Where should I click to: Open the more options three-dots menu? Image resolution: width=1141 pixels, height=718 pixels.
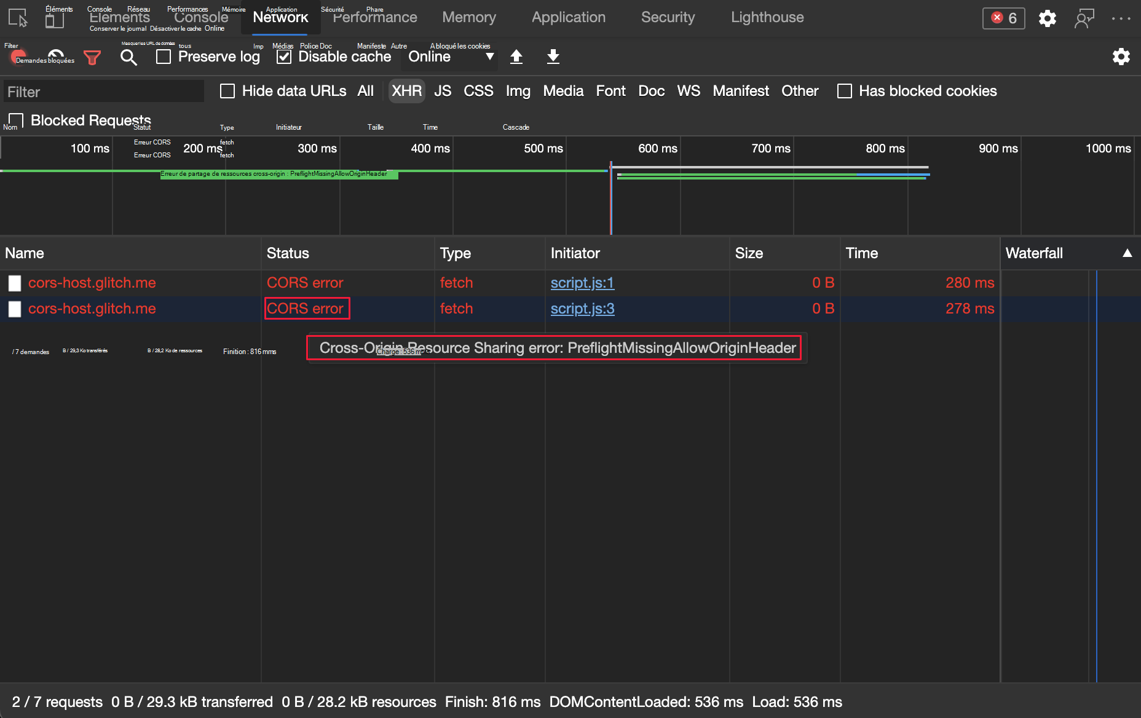click(x=1121, y=18)
